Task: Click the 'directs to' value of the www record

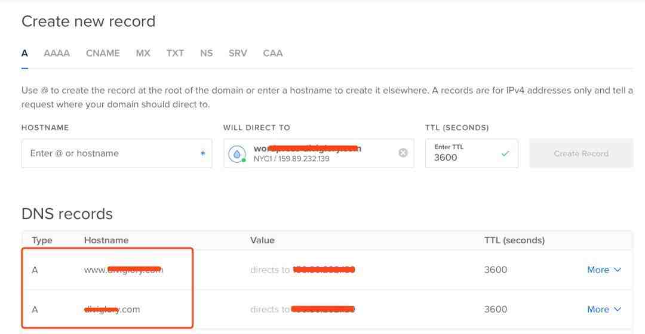Action: tap(302, 270)
